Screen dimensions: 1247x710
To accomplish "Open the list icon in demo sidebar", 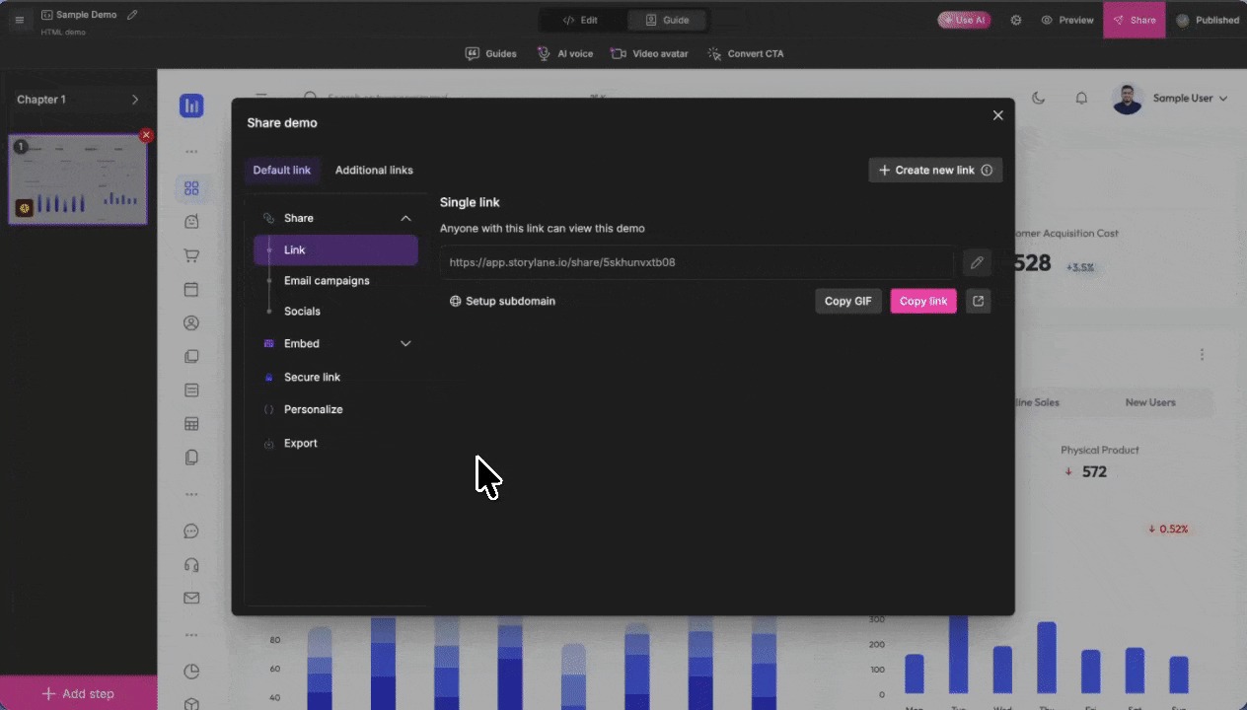I will point(191,390).
